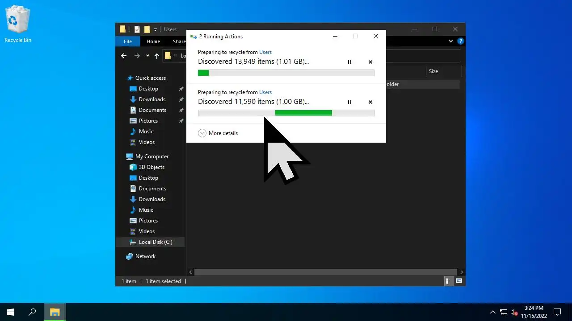Expand the ribbon with the chevron
The height and width of the screenshot is (321, 572).
[x=450, y=41]
